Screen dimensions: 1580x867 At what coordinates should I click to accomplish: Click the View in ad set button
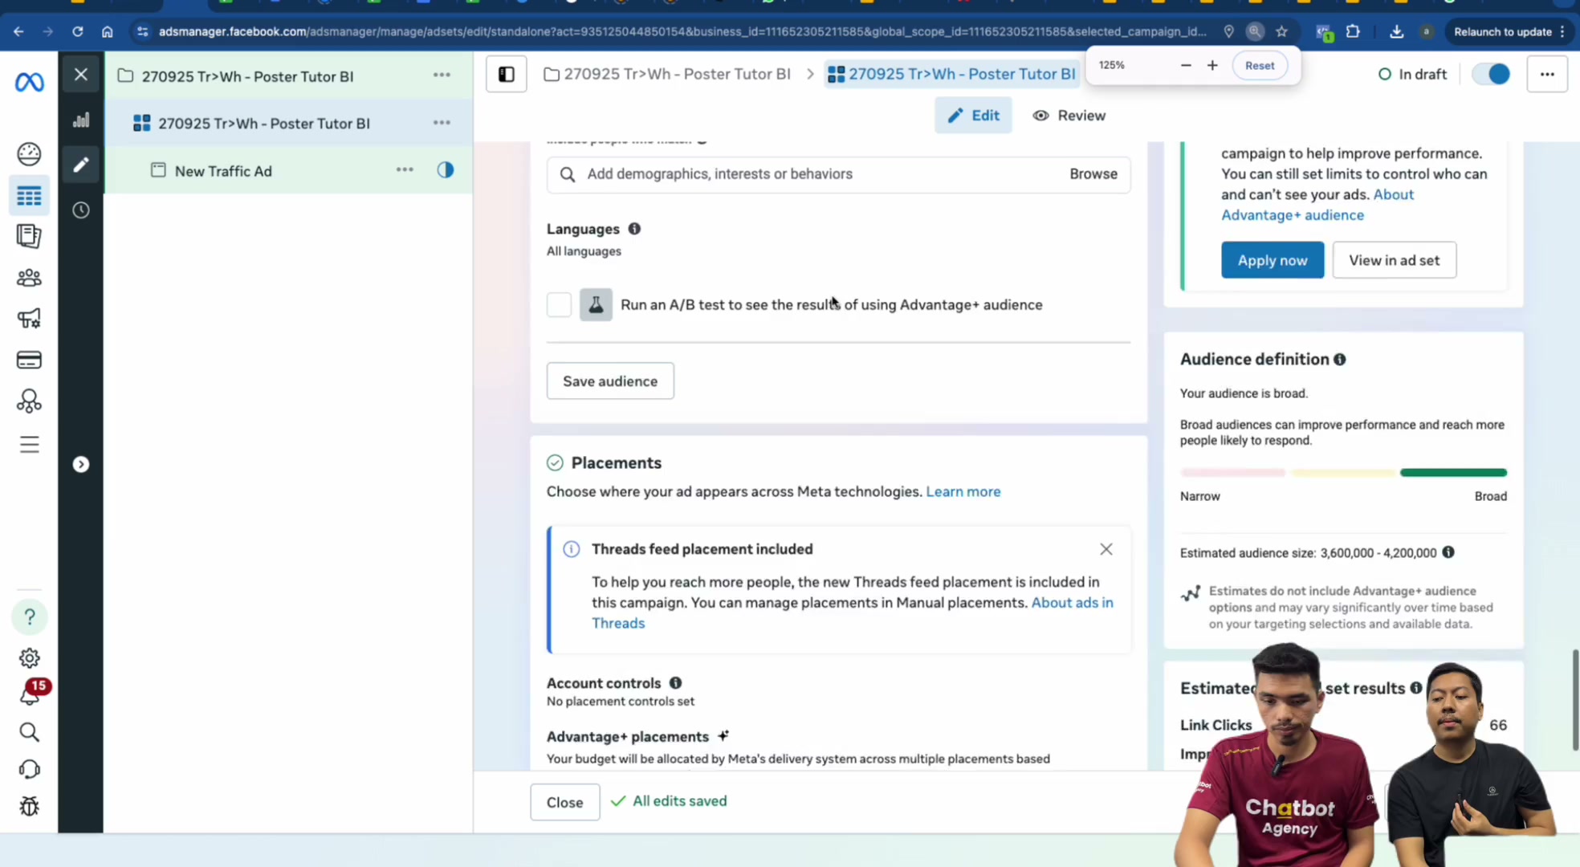1394,260
